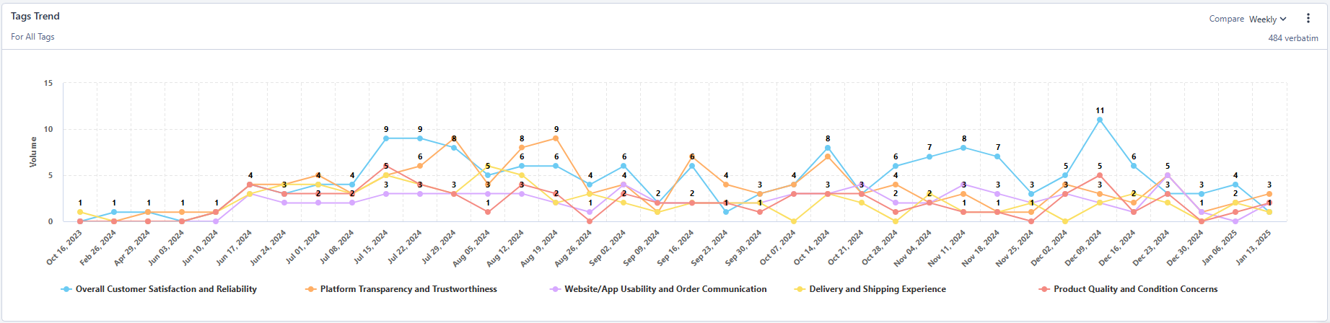1330x323 pixels.
Task: Open the three-dot more options menu
Action: click(x=1308, y=19)
